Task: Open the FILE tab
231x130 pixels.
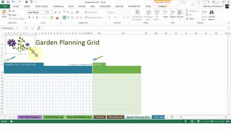Action: click(x=5, y=6)
